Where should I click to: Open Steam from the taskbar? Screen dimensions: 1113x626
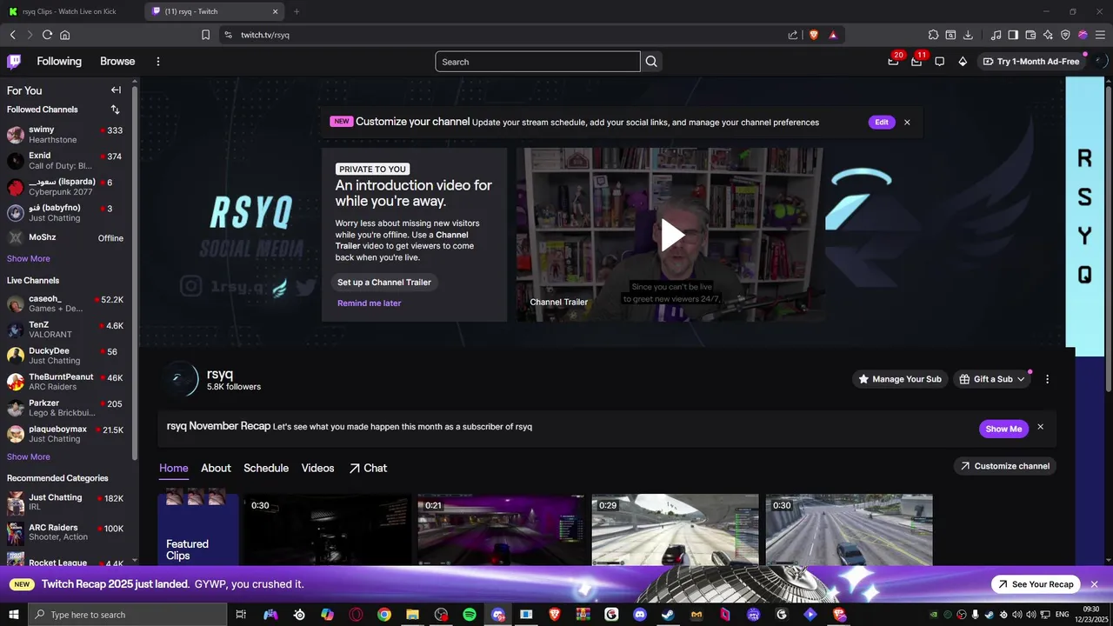coord(668,615)
